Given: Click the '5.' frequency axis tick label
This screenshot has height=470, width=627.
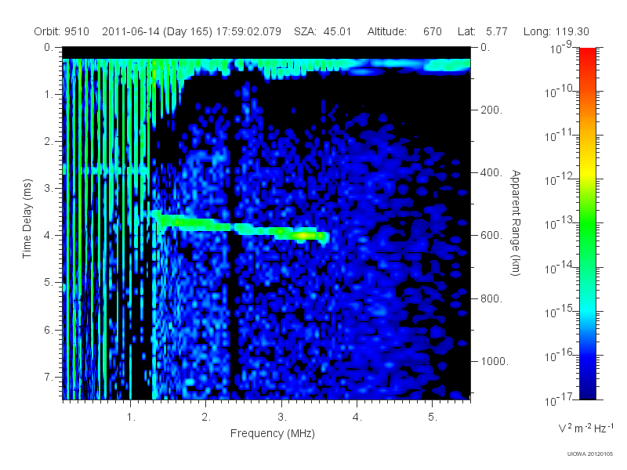Looking at the screenshot, I should click(x=433, y=418).
